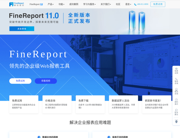Click the FineReport logo in header
Image resolution: width=180 pixels, height=138 pixels.
click(x=17, y=4)
